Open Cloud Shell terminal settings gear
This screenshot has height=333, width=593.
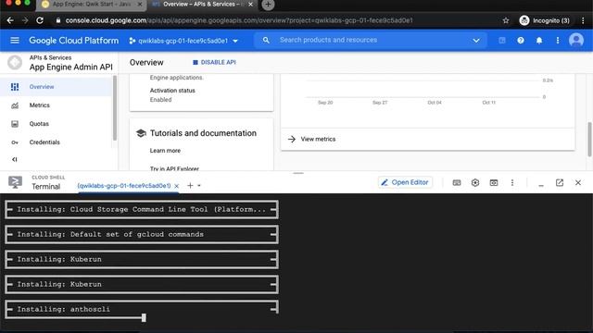point(475,183)
